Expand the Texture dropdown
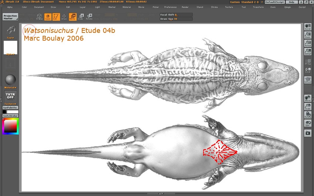The height and width of the screenshot is (196, 314). click(10, 104)
